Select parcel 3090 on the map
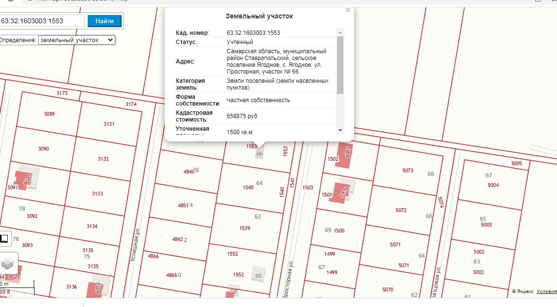Viewport: 557px width, 307px height. (44, 149)
